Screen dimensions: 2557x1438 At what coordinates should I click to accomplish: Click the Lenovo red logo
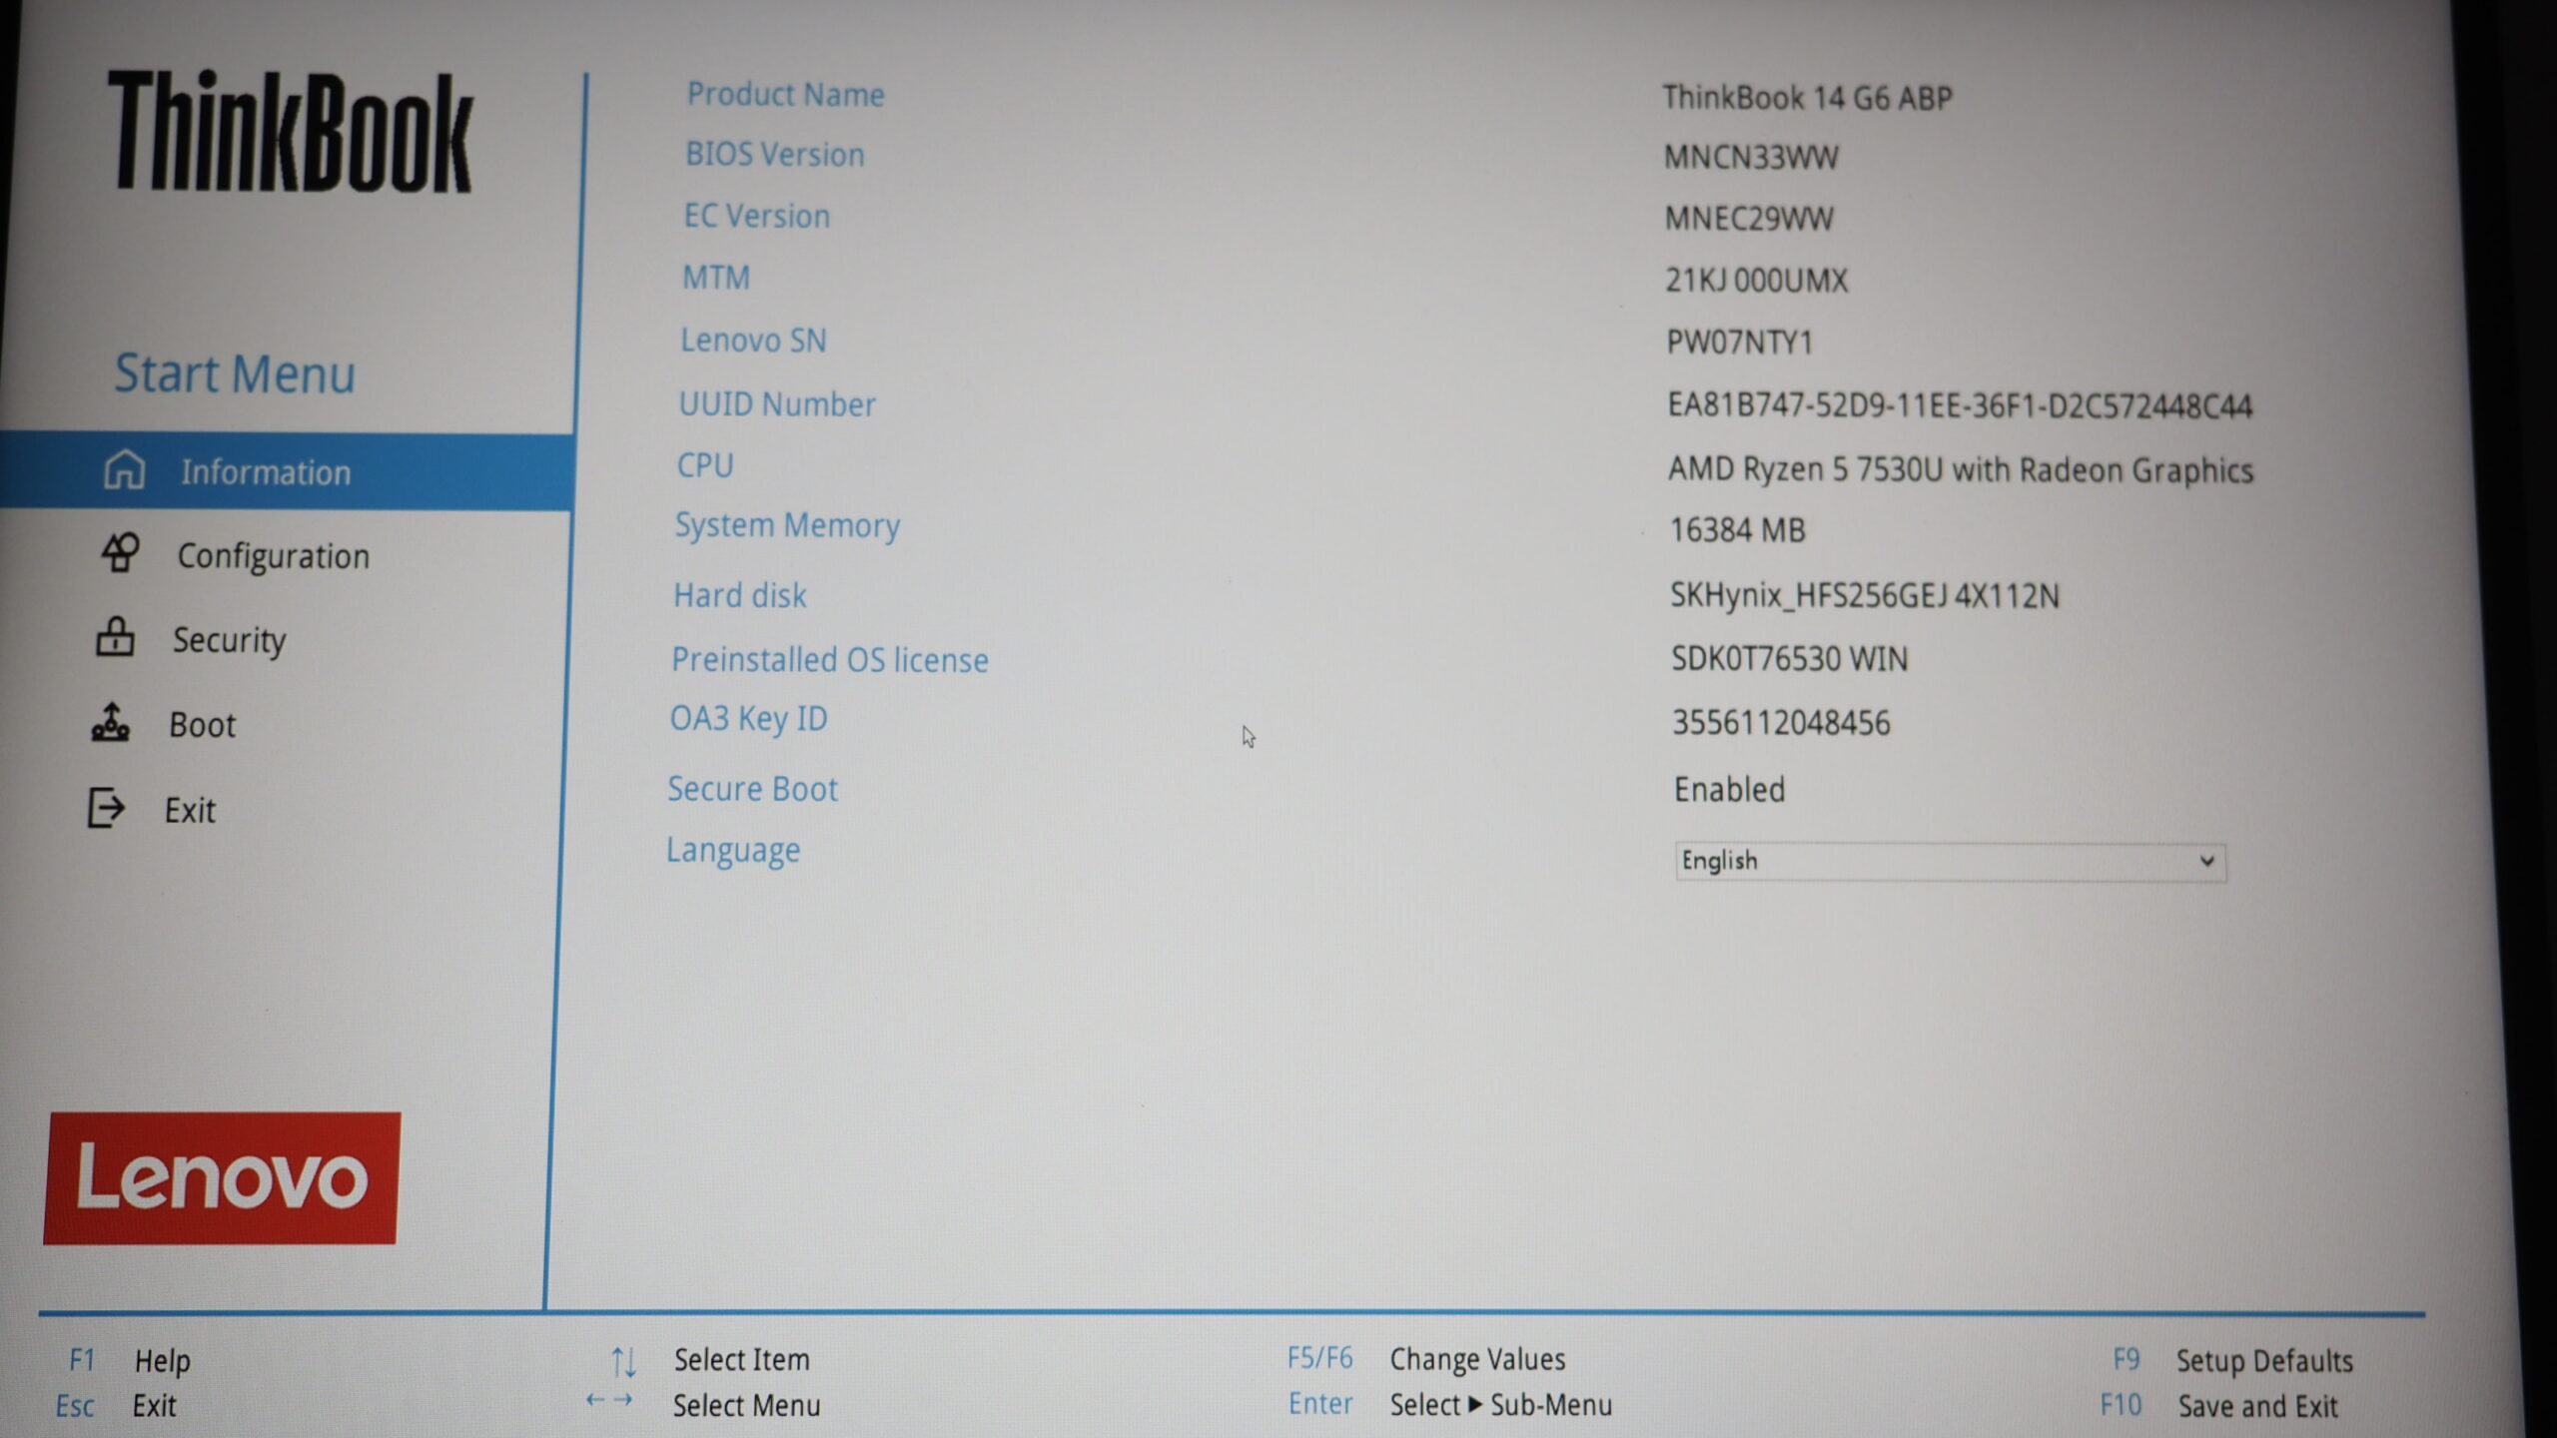coord(221,1178)
